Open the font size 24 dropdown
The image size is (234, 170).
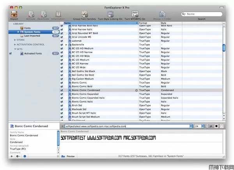(202, 126)
